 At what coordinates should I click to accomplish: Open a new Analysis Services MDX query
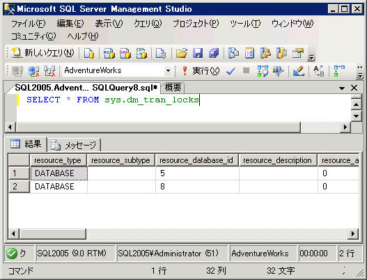pos(109,53)
